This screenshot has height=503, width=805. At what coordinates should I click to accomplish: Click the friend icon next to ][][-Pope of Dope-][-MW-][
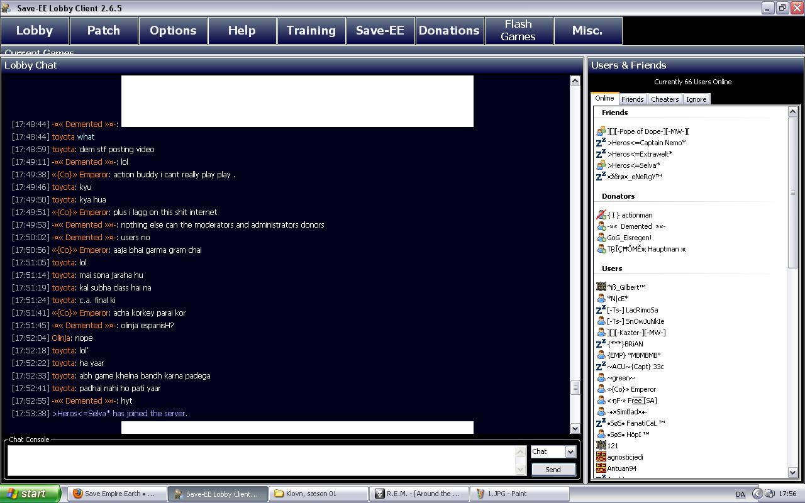click(601, 131)
